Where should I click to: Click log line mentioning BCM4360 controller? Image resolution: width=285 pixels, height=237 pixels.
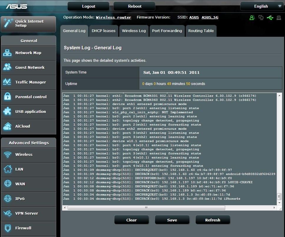(160, 100)
